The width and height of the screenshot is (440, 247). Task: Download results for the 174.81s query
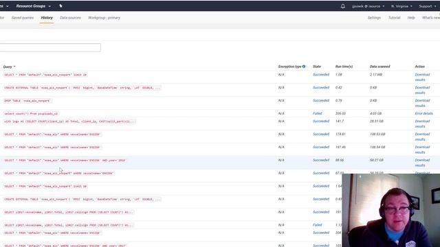pos(422,137)
